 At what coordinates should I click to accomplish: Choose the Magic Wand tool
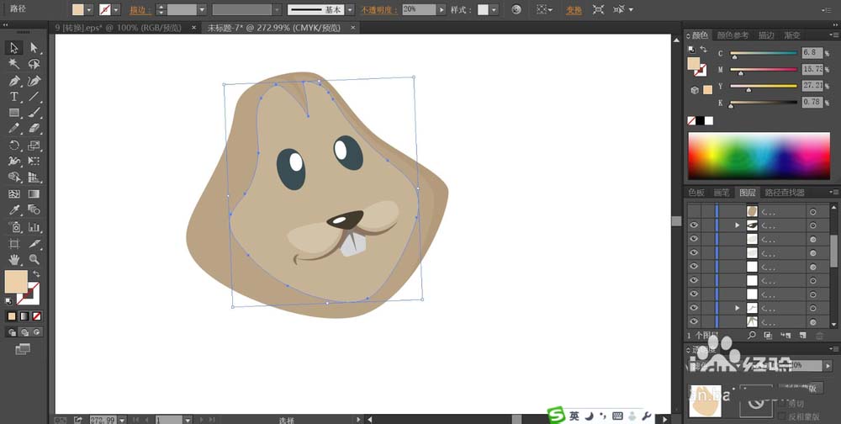coord(14,64)
